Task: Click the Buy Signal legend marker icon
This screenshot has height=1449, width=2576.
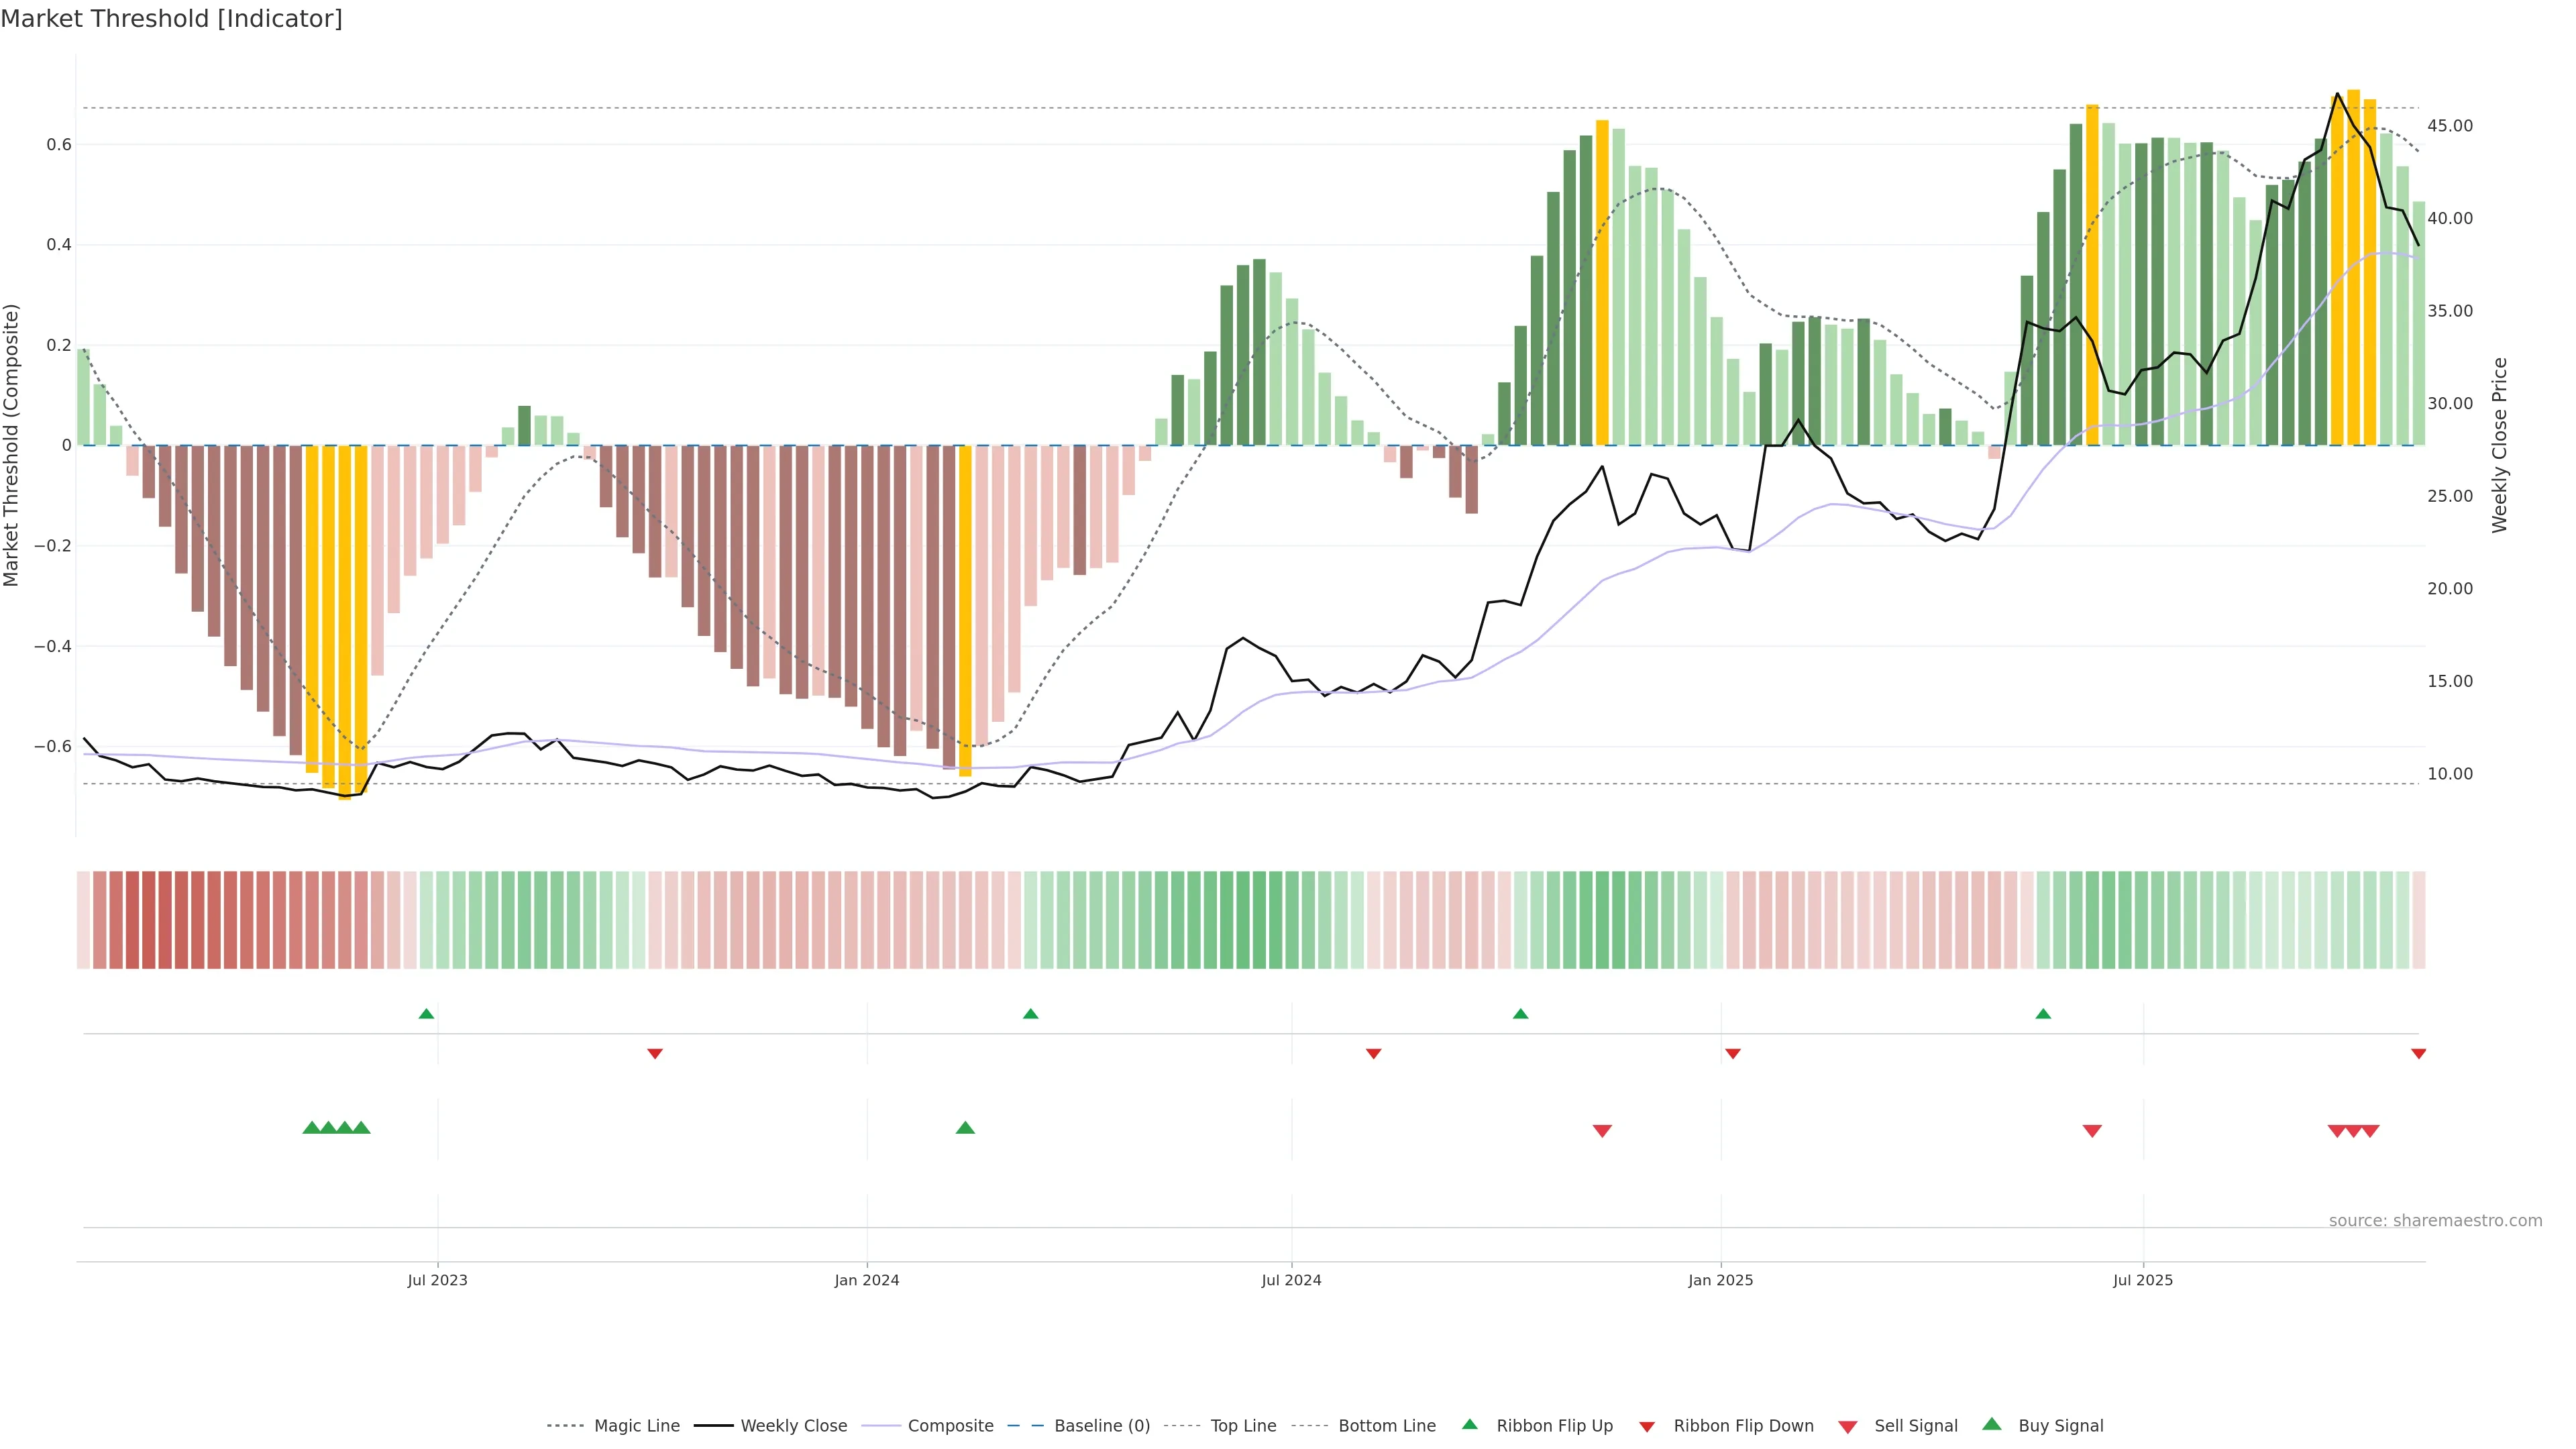Action: click(x=1992, y=1424)
